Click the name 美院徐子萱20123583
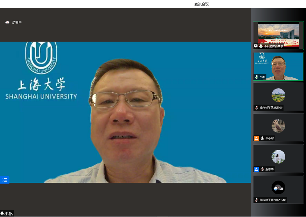Viewport: 306px width, 217px height. [273, 200]
